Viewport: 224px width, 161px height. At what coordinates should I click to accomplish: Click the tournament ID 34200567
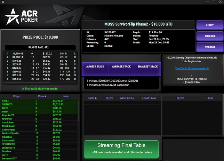point(110,32)
